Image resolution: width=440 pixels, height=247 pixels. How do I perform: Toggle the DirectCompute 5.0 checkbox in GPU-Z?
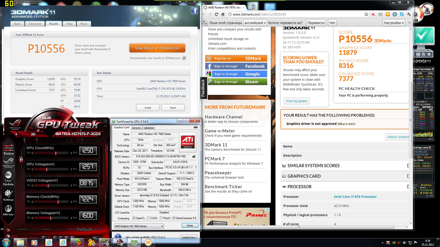point(174,218)
